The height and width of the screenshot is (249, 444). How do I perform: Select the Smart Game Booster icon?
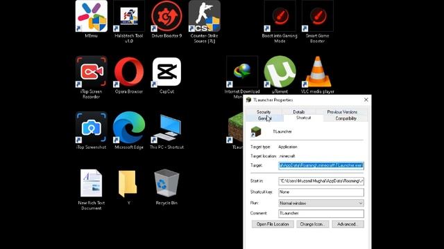pos(317,16)
